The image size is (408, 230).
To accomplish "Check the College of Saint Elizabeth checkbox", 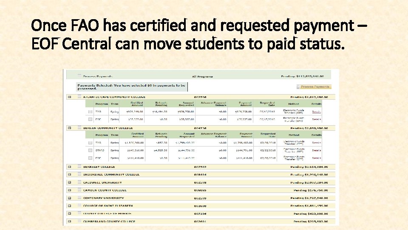I will point(79,205).
